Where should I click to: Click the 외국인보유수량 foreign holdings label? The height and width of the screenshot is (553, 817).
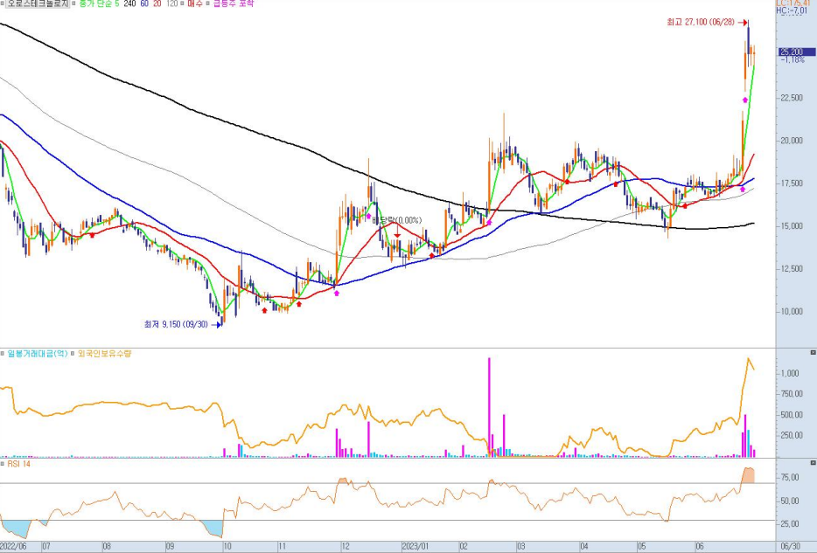[x=105, y=353]
